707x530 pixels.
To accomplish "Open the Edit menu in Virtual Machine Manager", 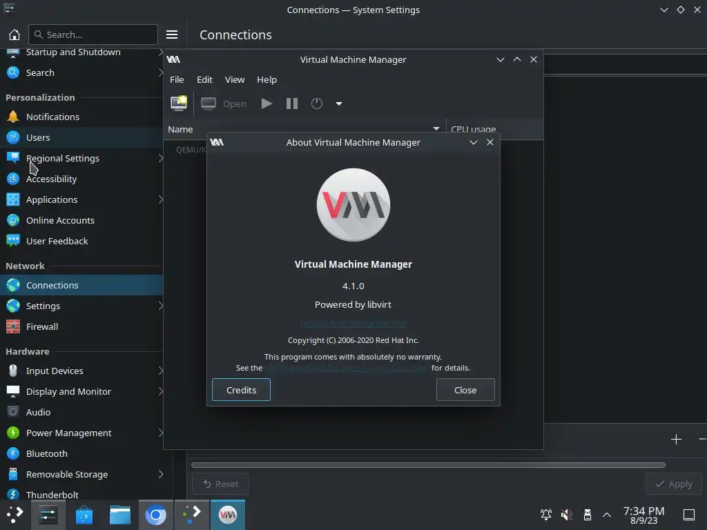I will coord(204,79).
